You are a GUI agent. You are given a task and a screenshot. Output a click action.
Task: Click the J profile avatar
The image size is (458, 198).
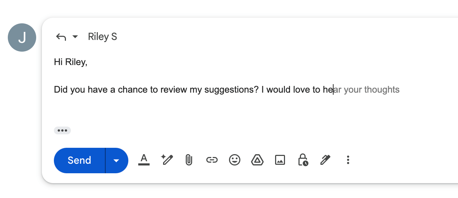pos(22,37)
